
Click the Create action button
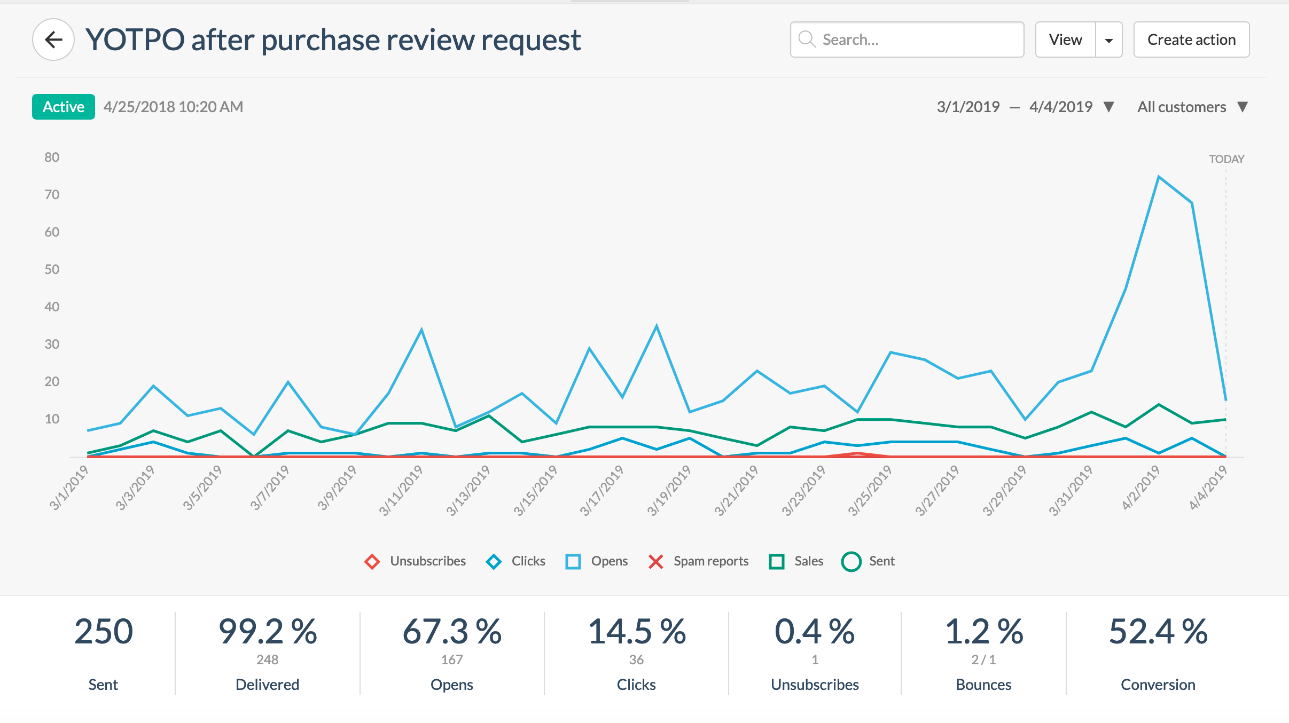coord(1191,40)
